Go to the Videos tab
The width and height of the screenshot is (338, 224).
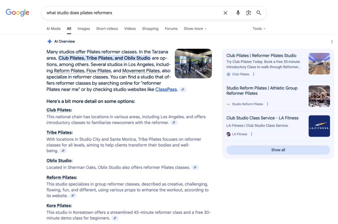point(130,29)
